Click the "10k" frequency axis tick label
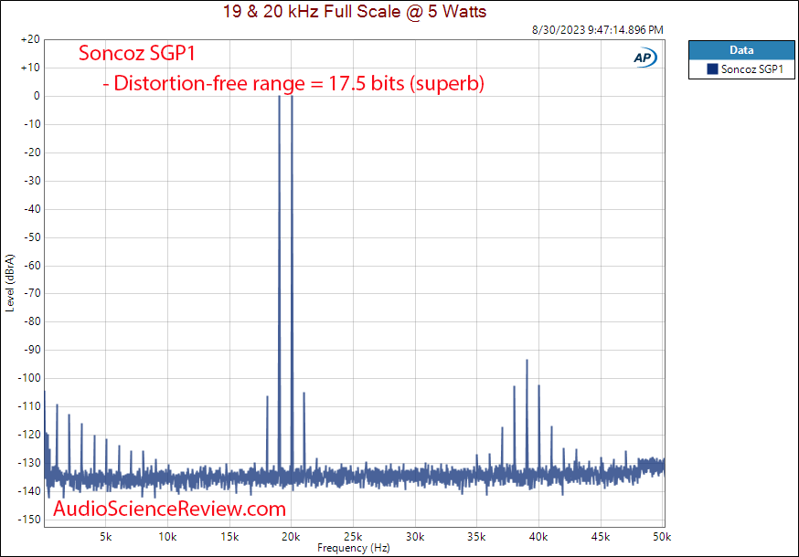 [167, 537]
